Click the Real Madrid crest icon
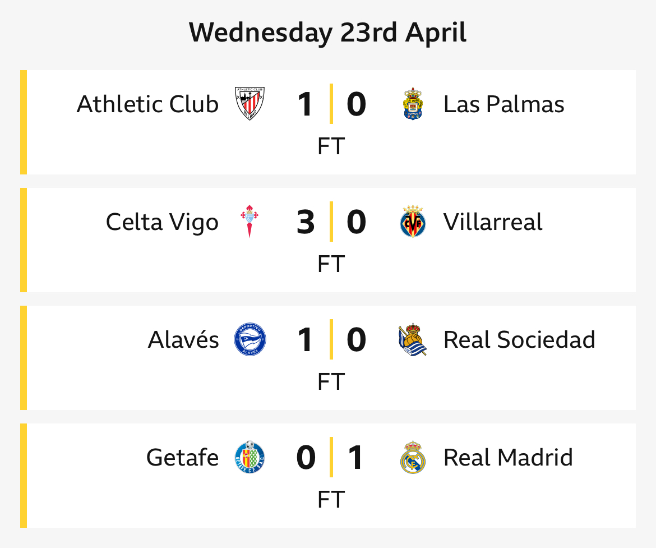 pos(413,457)
